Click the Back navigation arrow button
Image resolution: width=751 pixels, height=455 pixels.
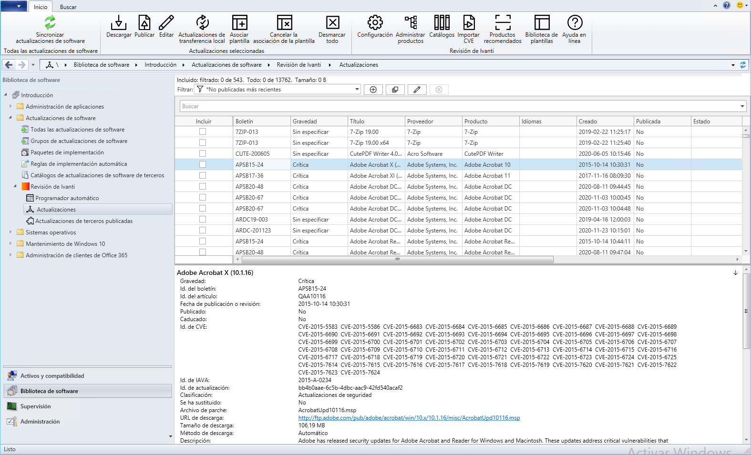coord(9,65)
